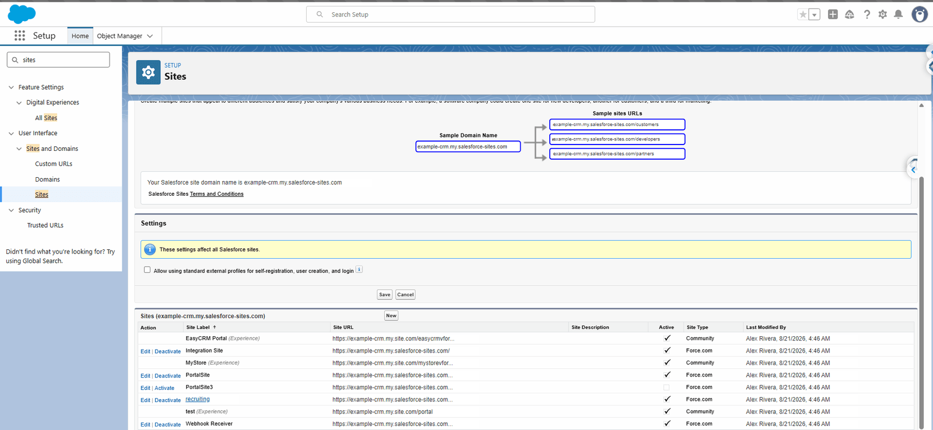Click Edit for the recruiting site
Viewport: 933px width, 430px height.
pos(145,400)
